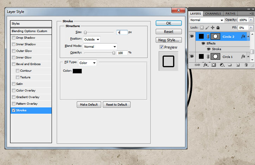This screenshot has width=255, height=165.
Task: Open the Fill Type dropdown
Action: (x=88, y=63)
